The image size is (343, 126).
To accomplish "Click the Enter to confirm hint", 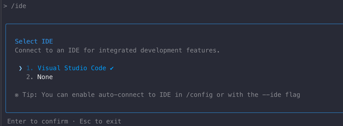I will (x=38, y=121).
